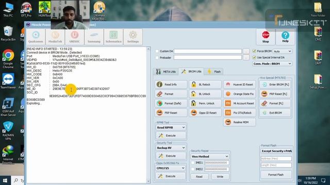Viewport: 330px width, 185px height.
Task: Click Fix OTA/Relock button
Action: pos(239,113)
